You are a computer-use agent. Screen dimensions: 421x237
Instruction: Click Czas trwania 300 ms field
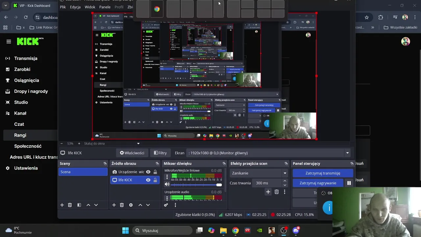coord(266,183)
